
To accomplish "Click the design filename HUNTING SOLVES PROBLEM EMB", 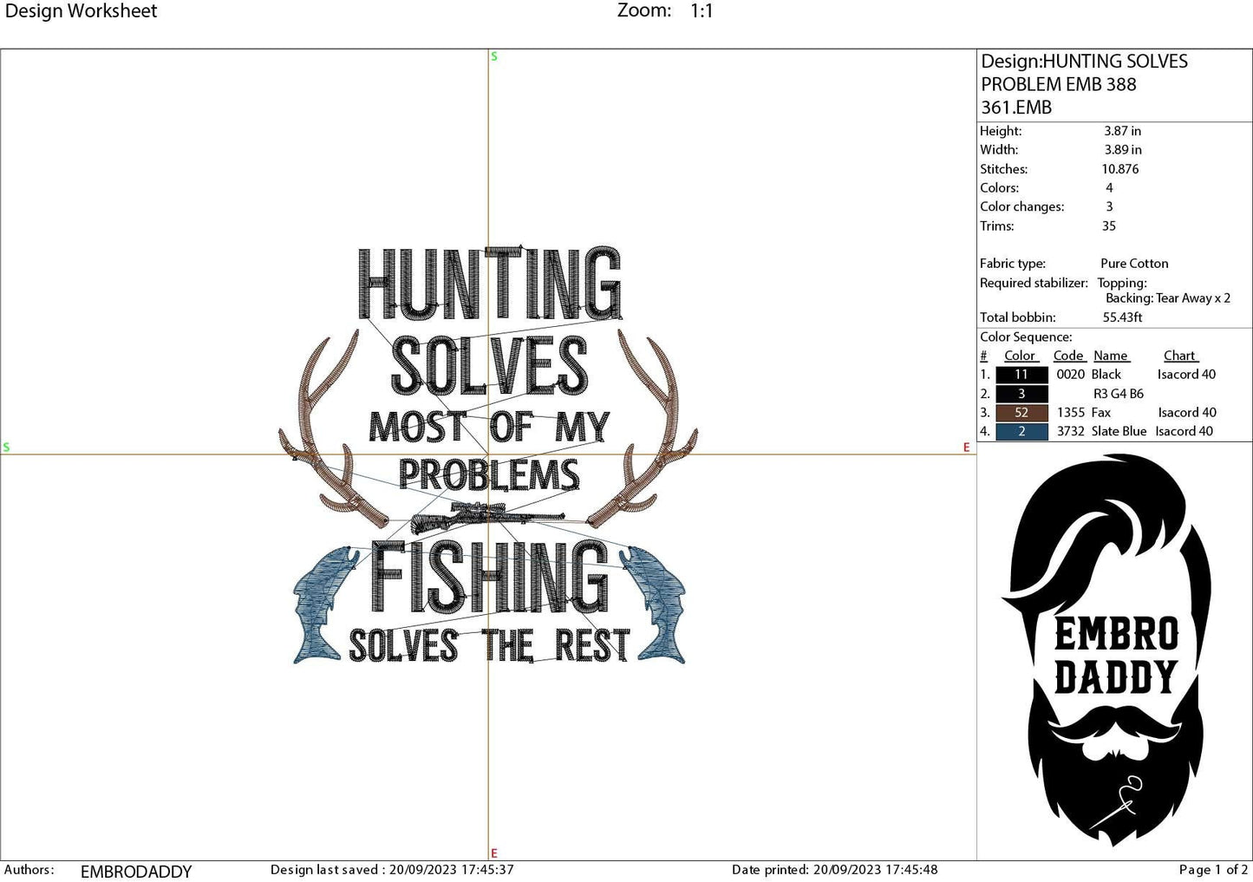I will click(1084, 84).
